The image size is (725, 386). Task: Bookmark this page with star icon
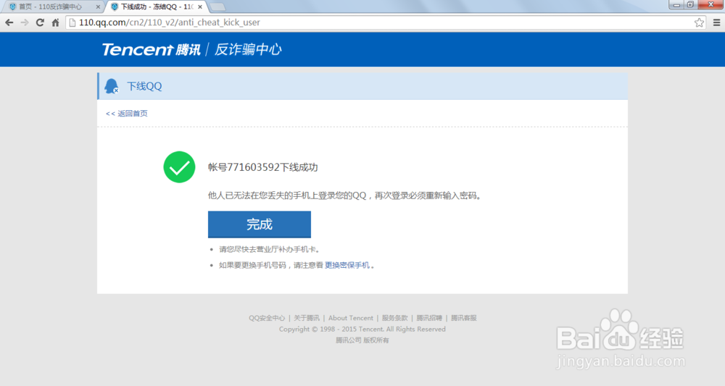(699, 22)
